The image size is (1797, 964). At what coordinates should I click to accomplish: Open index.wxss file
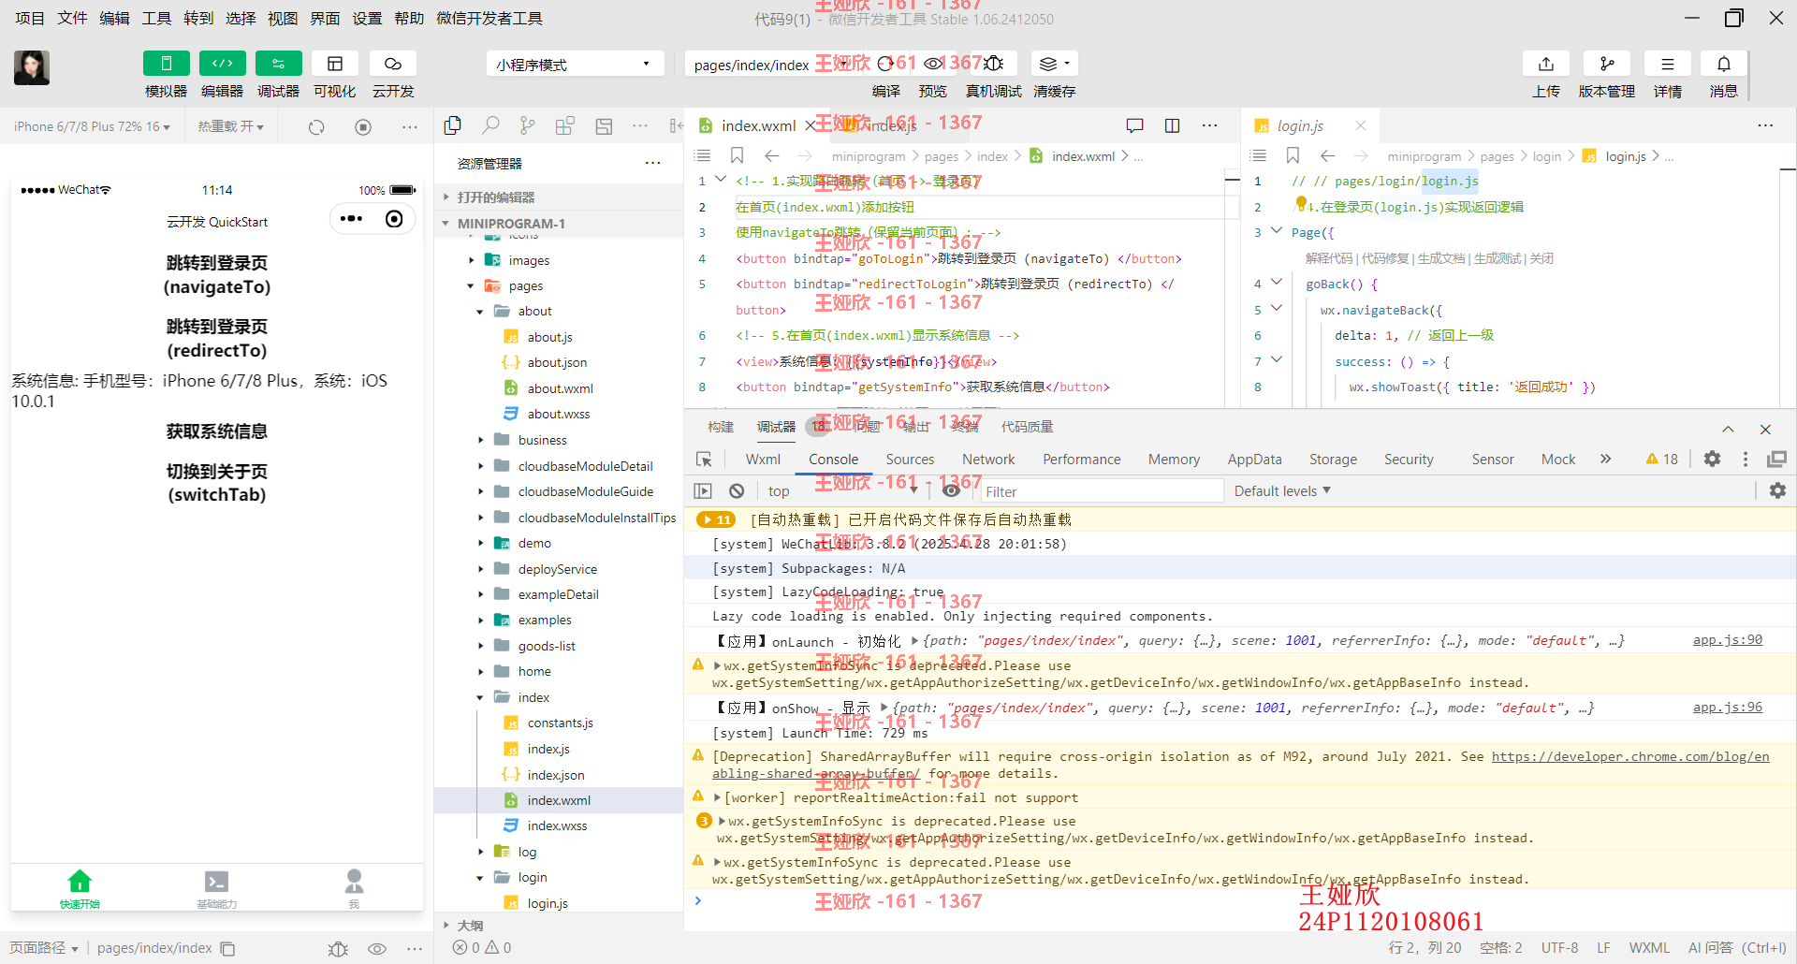pyautogui.click(x=557, y=825)
